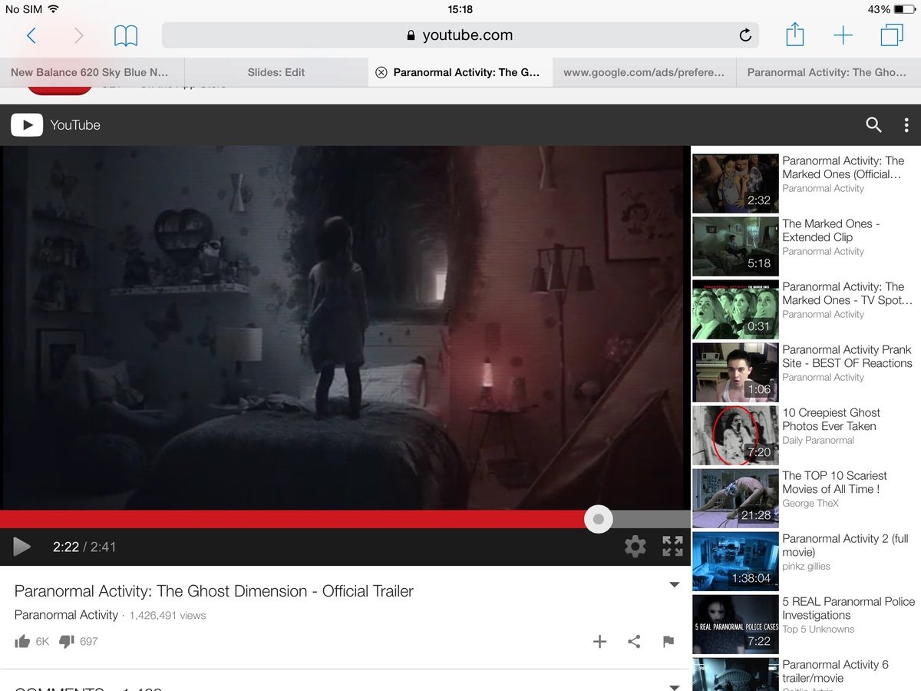Tap the battery indicator in status bar
The image size is (921, 691).
[x=905, y=9]
